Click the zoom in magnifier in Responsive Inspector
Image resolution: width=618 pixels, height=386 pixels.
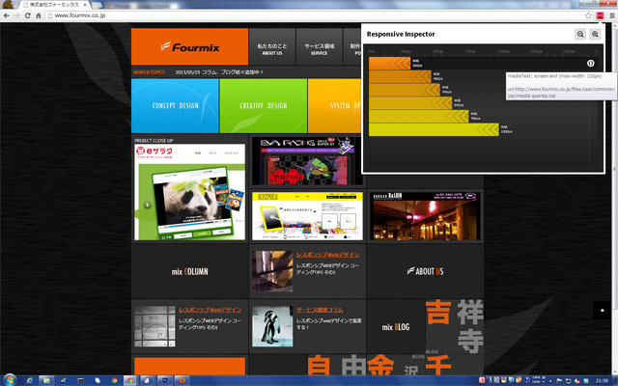tap(596, 34)
